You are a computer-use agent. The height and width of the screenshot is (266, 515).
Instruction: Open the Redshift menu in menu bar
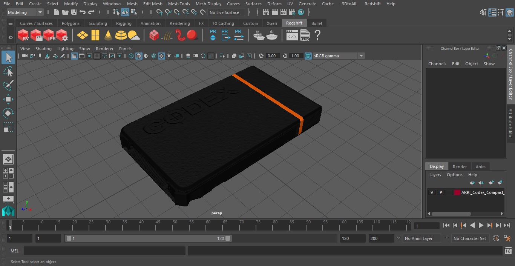coord(372,4)
